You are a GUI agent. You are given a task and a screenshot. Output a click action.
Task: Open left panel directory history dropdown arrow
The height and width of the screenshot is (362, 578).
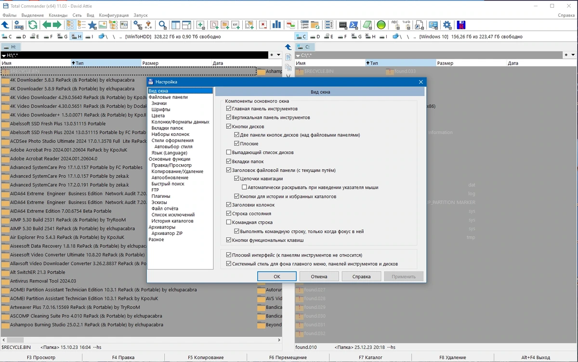coord(278,55)
